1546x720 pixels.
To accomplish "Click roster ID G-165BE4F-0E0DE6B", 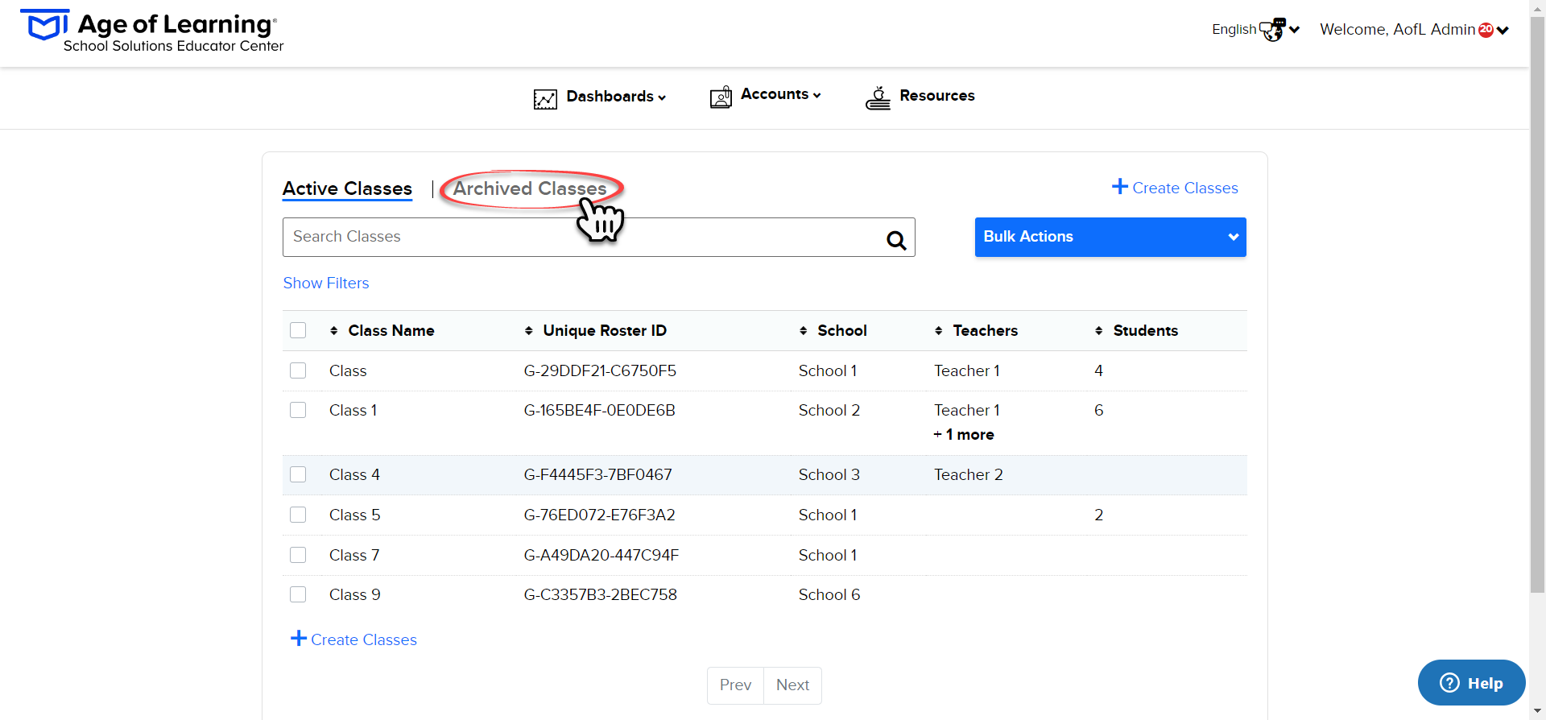I will (599, 411).
